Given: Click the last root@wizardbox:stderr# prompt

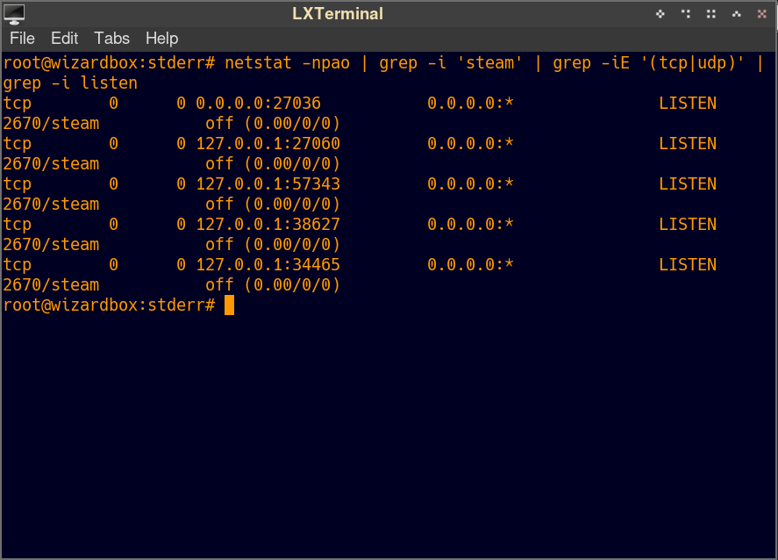Looking at the screenshot, I should (109, 305).
